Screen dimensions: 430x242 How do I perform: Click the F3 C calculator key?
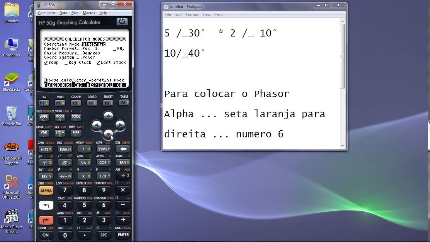pos(76,103)
